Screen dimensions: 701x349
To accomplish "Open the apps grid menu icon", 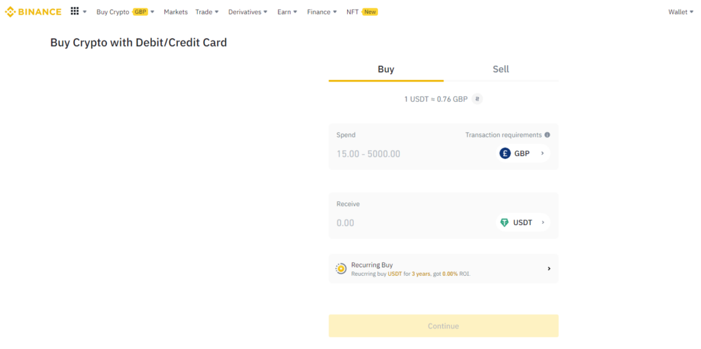I will [x=75, y=12].
